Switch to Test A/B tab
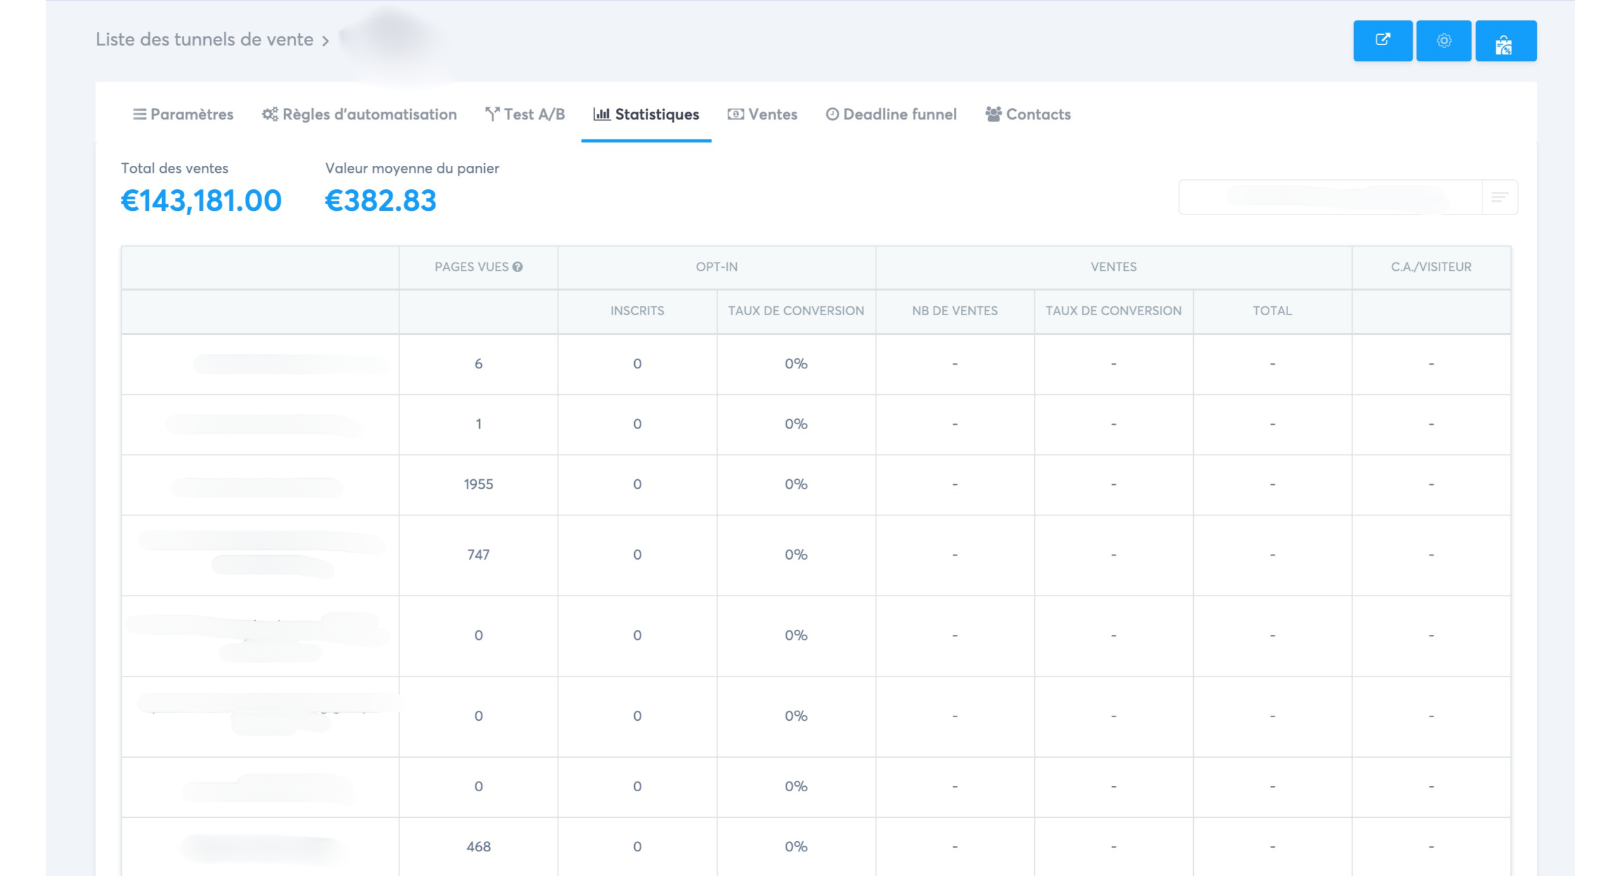Image resolution: width=1621 pixels, height=876 pixels. [534, 114]
